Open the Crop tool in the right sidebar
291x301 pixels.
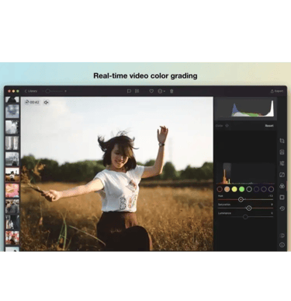coord(282,141)
